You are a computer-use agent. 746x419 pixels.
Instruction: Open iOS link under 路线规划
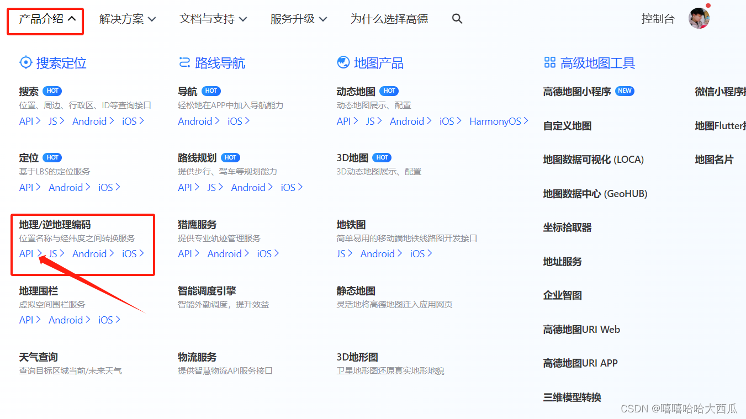pos(292,187)
